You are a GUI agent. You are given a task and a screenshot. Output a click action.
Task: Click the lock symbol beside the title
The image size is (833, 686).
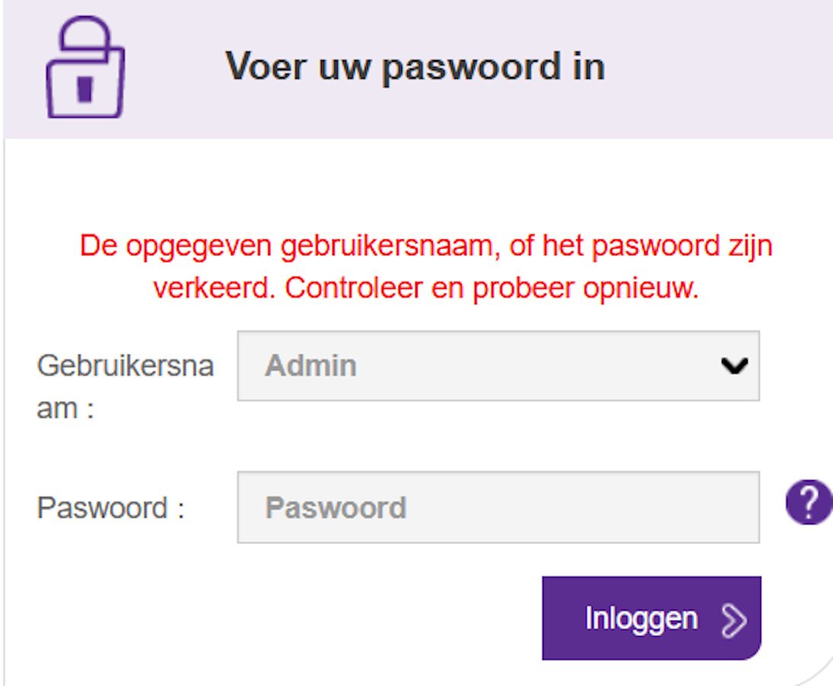tap(85, 67)
